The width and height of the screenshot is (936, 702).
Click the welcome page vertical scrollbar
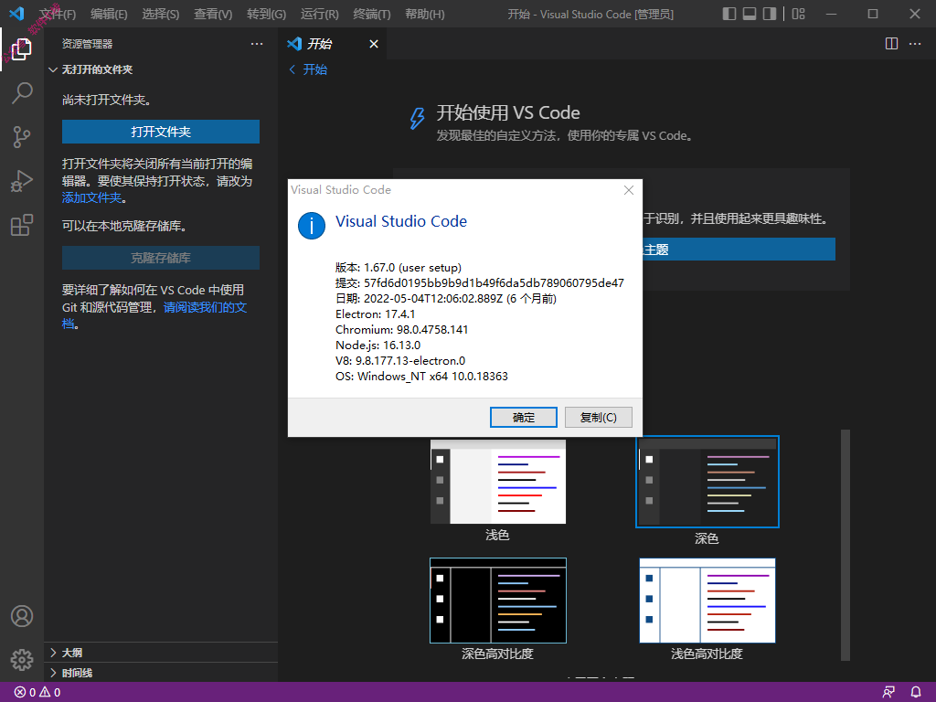coord(845,545)
